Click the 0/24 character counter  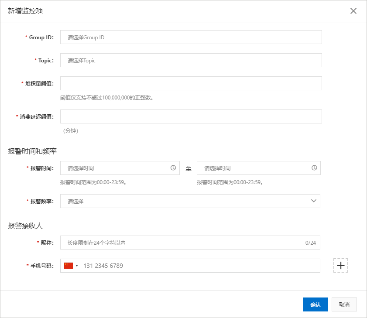pyautogui.click(x=311, y=243)
